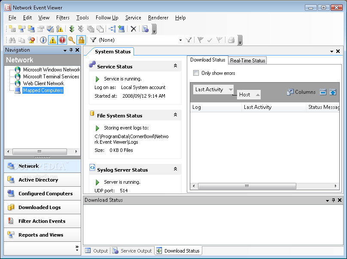Image resolution: width=347 pixels, height=259 pixels.
Task: Toggle the padlock audit failure filter
Action: 81,40
